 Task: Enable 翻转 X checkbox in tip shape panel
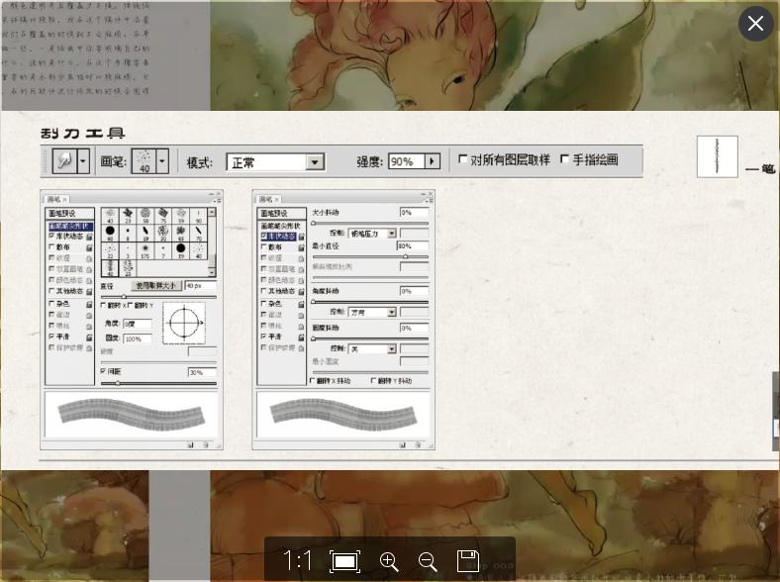tap(104, 305)
